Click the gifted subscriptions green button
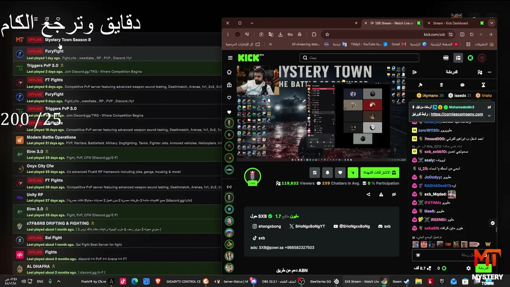510x287 pixels. (380, 173)
